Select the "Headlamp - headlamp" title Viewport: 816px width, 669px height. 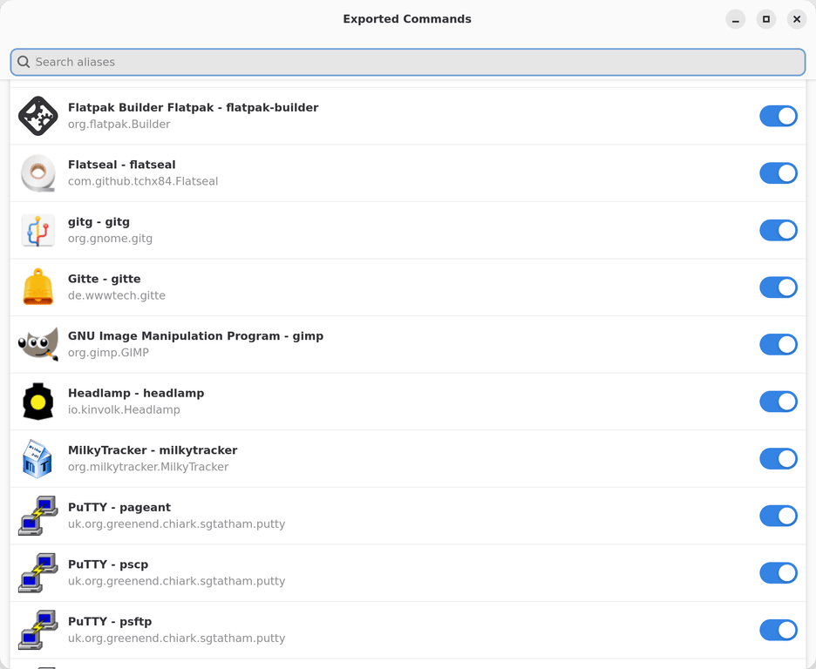click(x=136, y=394)
